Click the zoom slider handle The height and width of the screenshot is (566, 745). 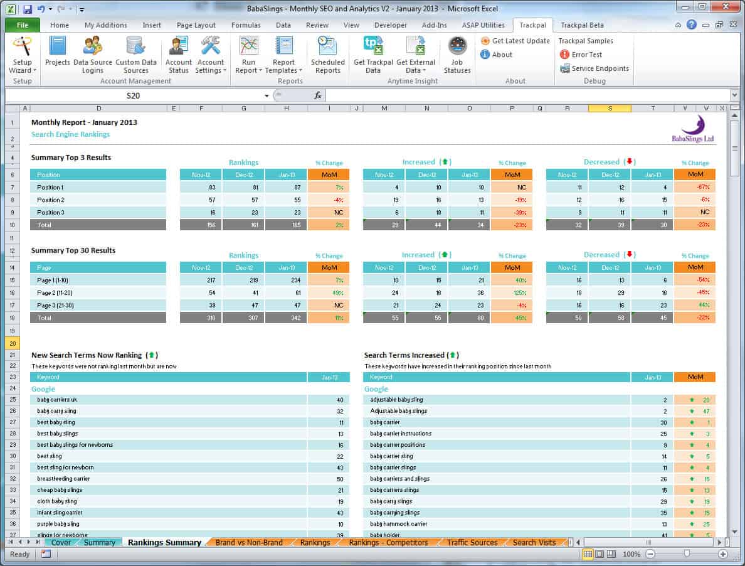(x=687, y=554)
